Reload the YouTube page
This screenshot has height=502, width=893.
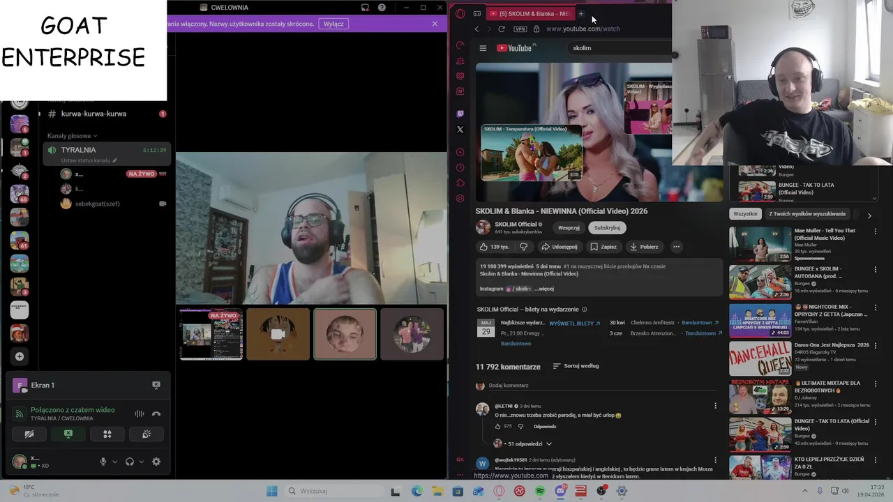coord(501,29)
